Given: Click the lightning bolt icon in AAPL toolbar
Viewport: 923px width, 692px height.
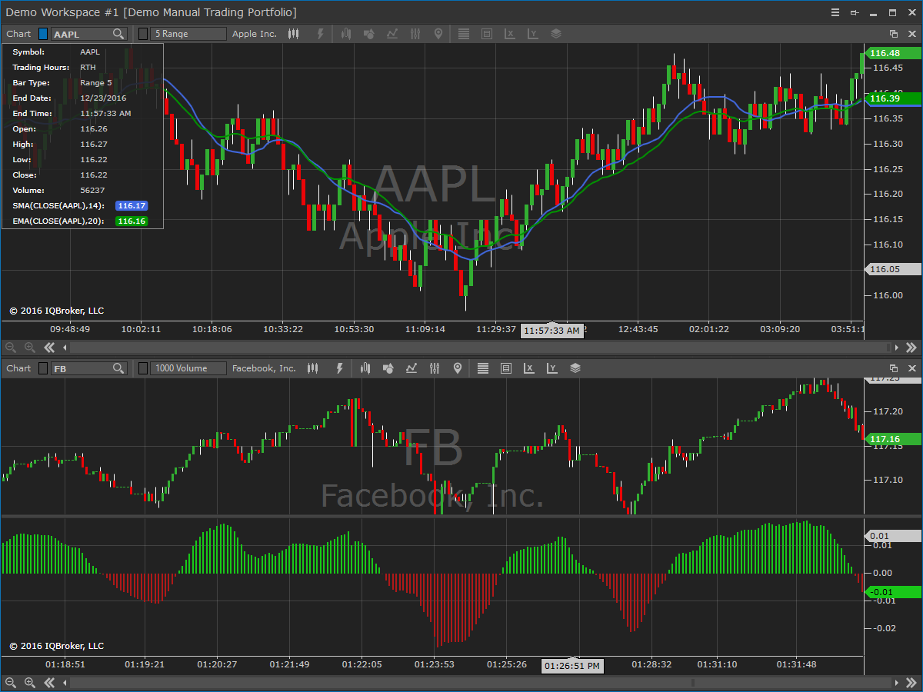Looking at the screenshot, I should pos(320,34).
